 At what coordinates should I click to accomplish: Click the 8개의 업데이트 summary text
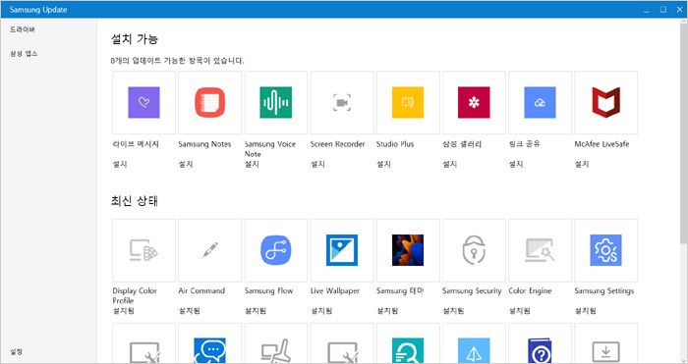click(178, 61)
